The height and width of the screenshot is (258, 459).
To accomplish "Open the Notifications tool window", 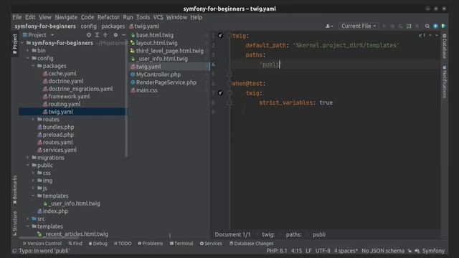I will pos(445,82).
